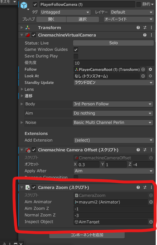Check Save During Play

pos(76,56)
